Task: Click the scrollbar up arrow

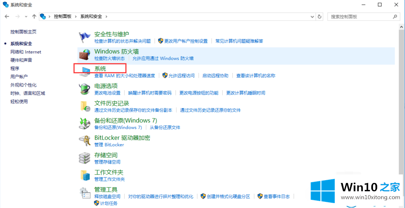Action: (x=402, y=27)
